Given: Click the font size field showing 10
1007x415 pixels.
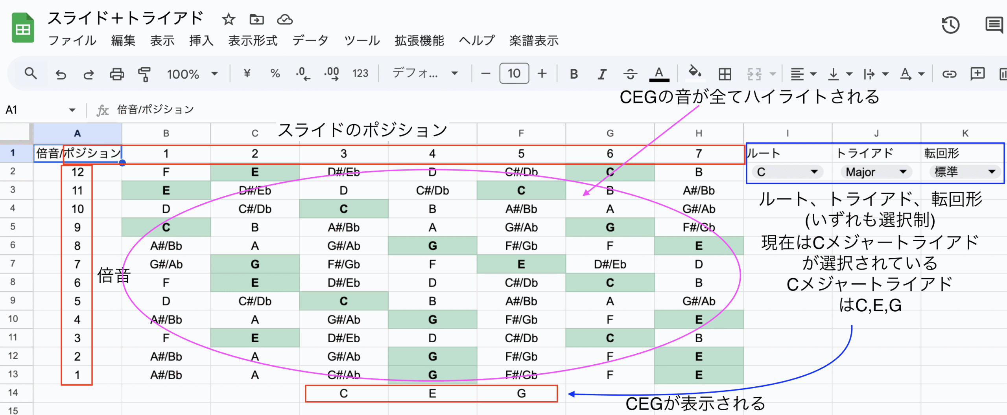Looking at the screenshot, I should 514,73.
